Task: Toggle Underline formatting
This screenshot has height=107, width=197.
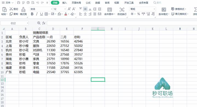Action: 42,14
